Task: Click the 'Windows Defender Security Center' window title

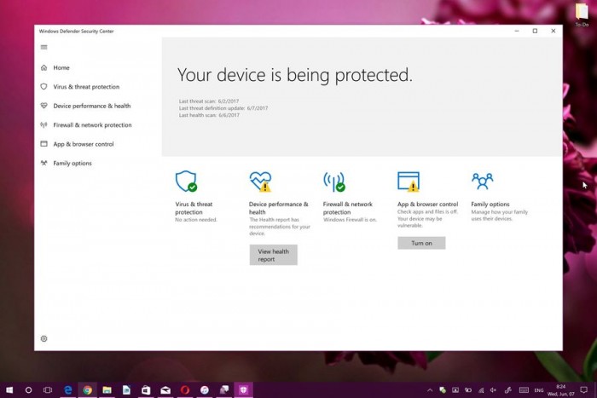Action: pyautogui.click(x=76, y=32)
